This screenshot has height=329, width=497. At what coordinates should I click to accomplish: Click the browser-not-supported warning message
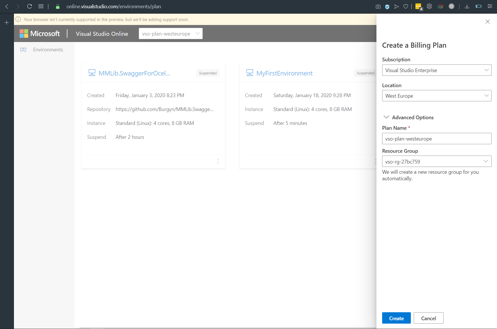point(106,20)
